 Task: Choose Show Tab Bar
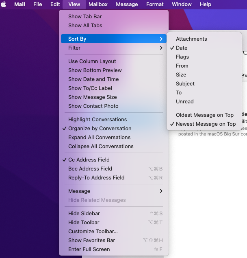[114, 16]
